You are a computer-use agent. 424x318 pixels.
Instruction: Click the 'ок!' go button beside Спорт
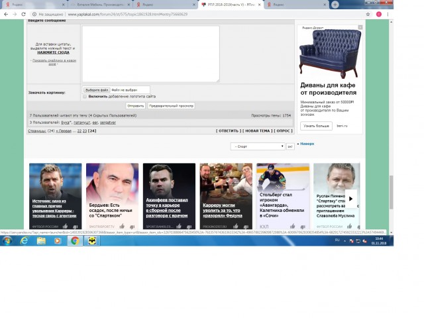click(x=290, y=146)
